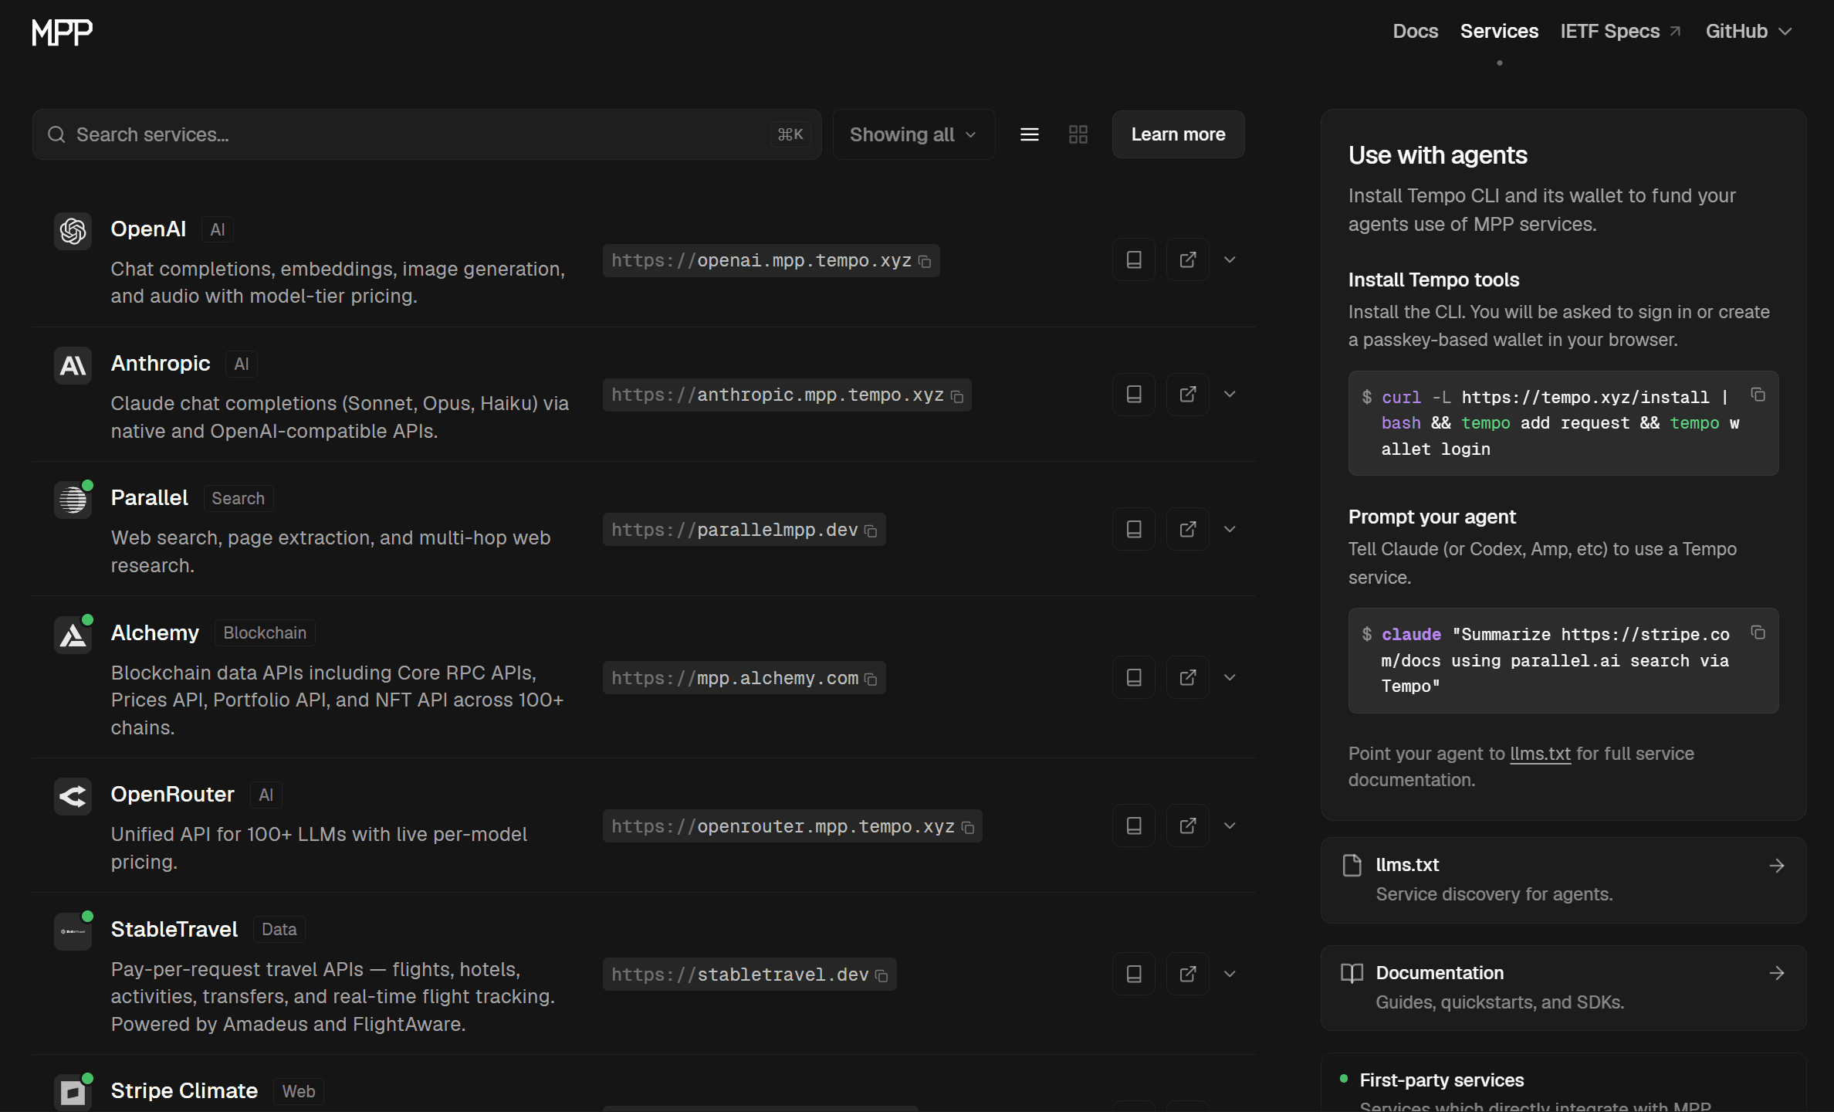Click the MPP logo

coord(63,32)
